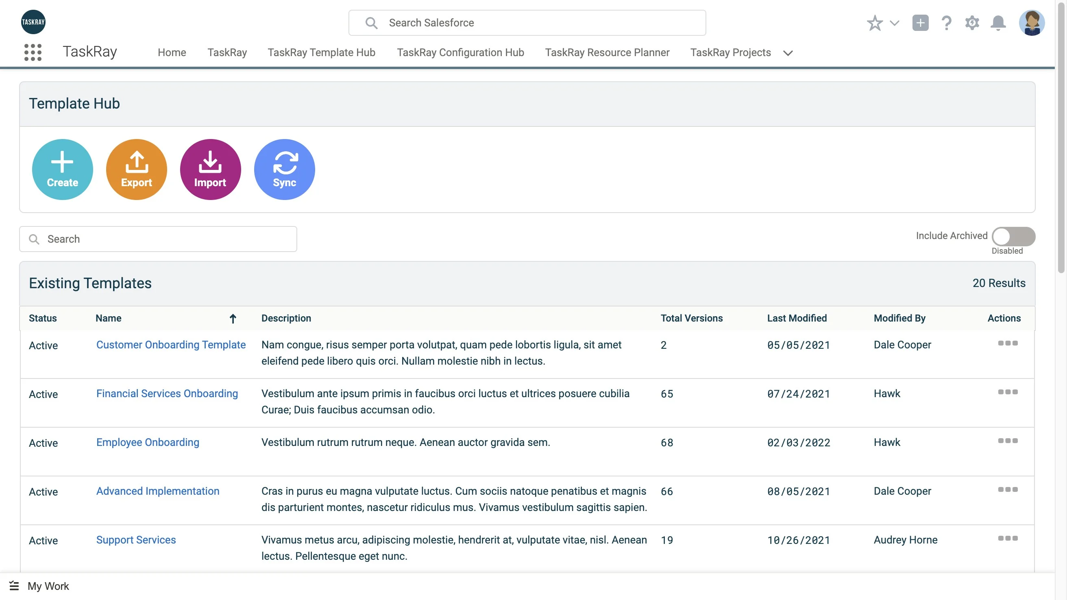This screenshot has width=1067, height=600.
Task: Click the Description column header
Action: click(286, 318)
